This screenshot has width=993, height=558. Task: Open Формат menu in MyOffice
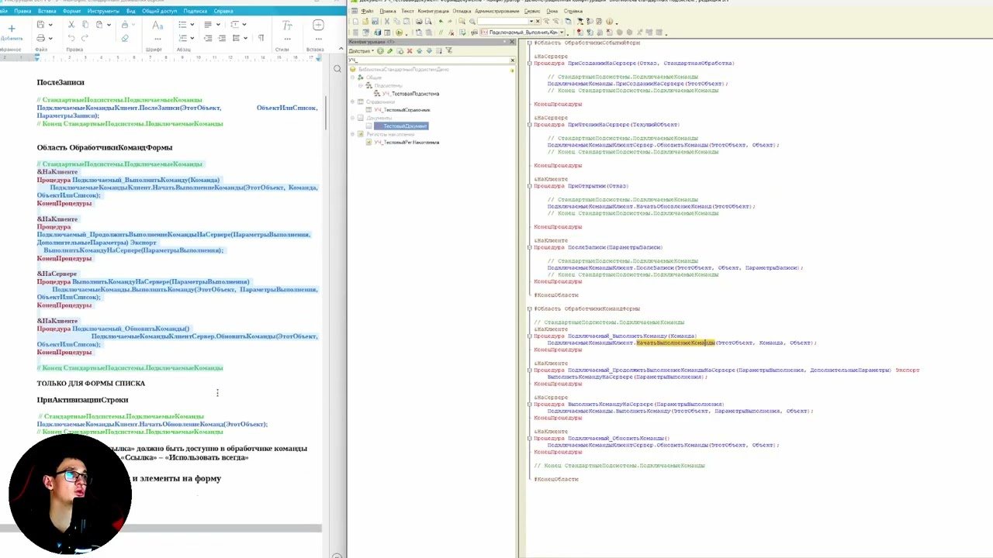(x=71, y=11)
